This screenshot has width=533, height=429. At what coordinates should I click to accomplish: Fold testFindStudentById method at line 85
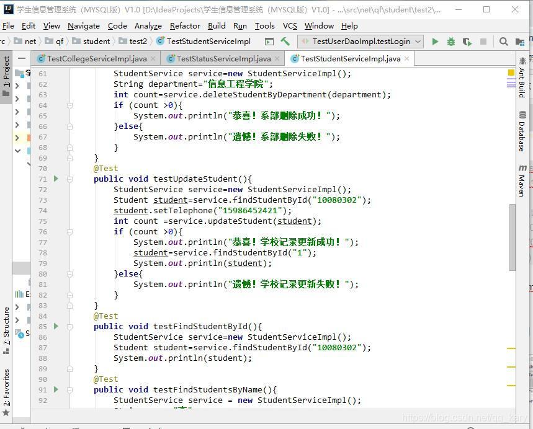[69, 327]
